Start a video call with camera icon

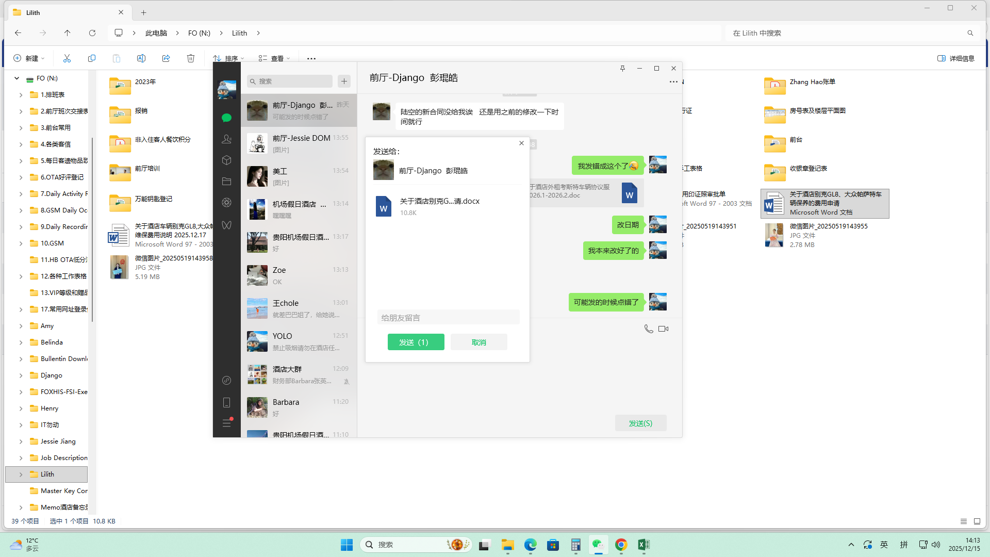click(x=664, y=329)
